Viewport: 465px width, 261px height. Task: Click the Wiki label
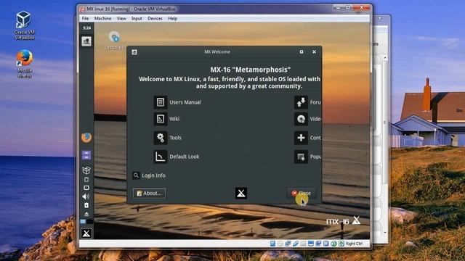(174, 119)
